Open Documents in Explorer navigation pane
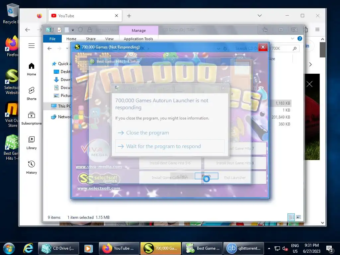 (62, 87)
